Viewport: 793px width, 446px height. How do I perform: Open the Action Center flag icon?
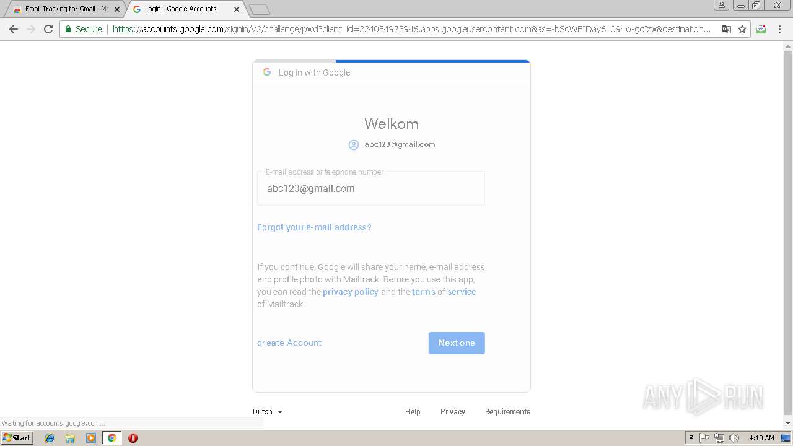click(x=704, y=438)
